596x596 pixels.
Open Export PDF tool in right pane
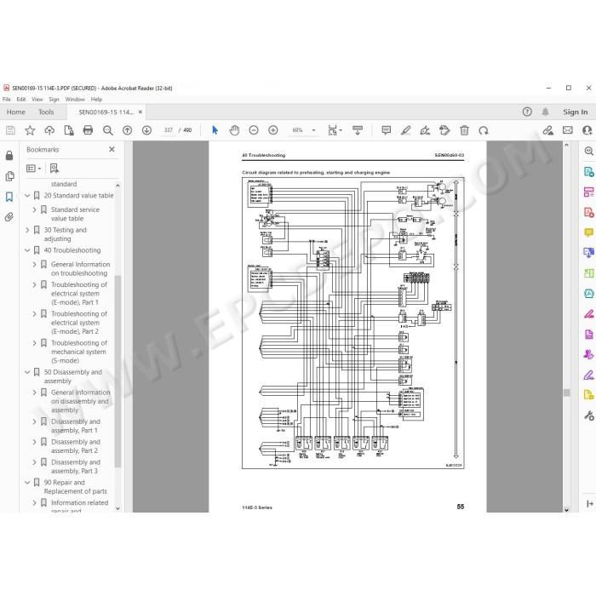tap(588, 171)
